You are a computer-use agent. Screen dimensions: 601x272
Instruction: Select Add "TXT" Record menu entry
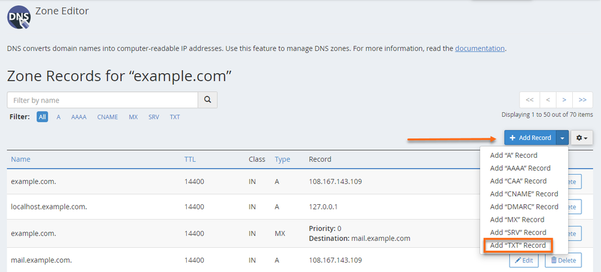pyautogui.click(x=517, y=245)
